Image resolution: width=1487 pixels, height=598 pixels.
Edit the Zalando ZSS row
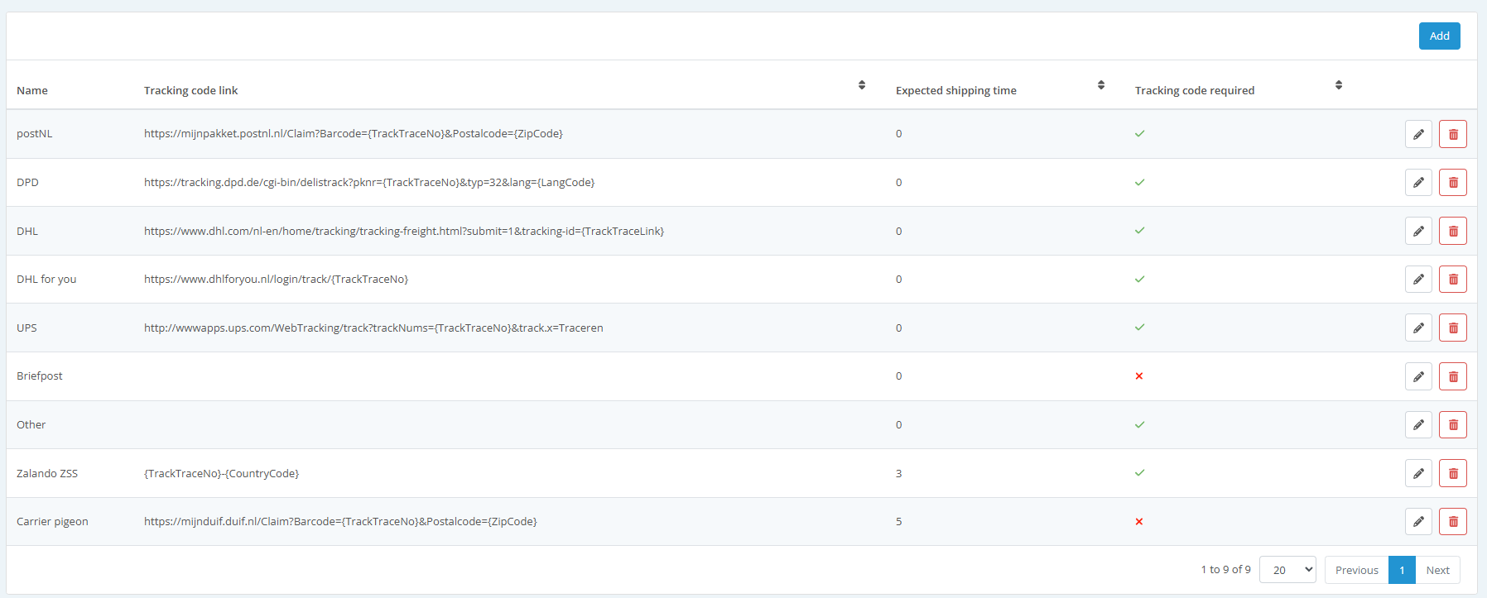click(x=1418, y=473)
